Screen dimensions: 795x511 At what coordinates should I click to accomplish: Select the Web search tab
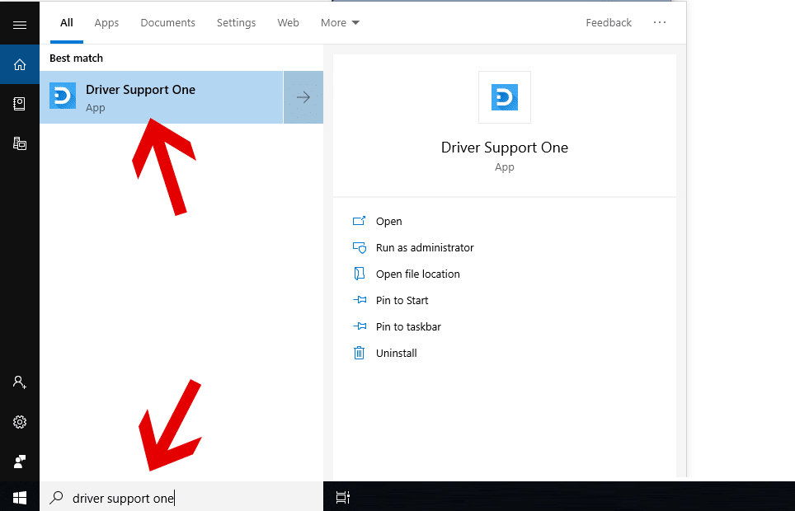288,23
